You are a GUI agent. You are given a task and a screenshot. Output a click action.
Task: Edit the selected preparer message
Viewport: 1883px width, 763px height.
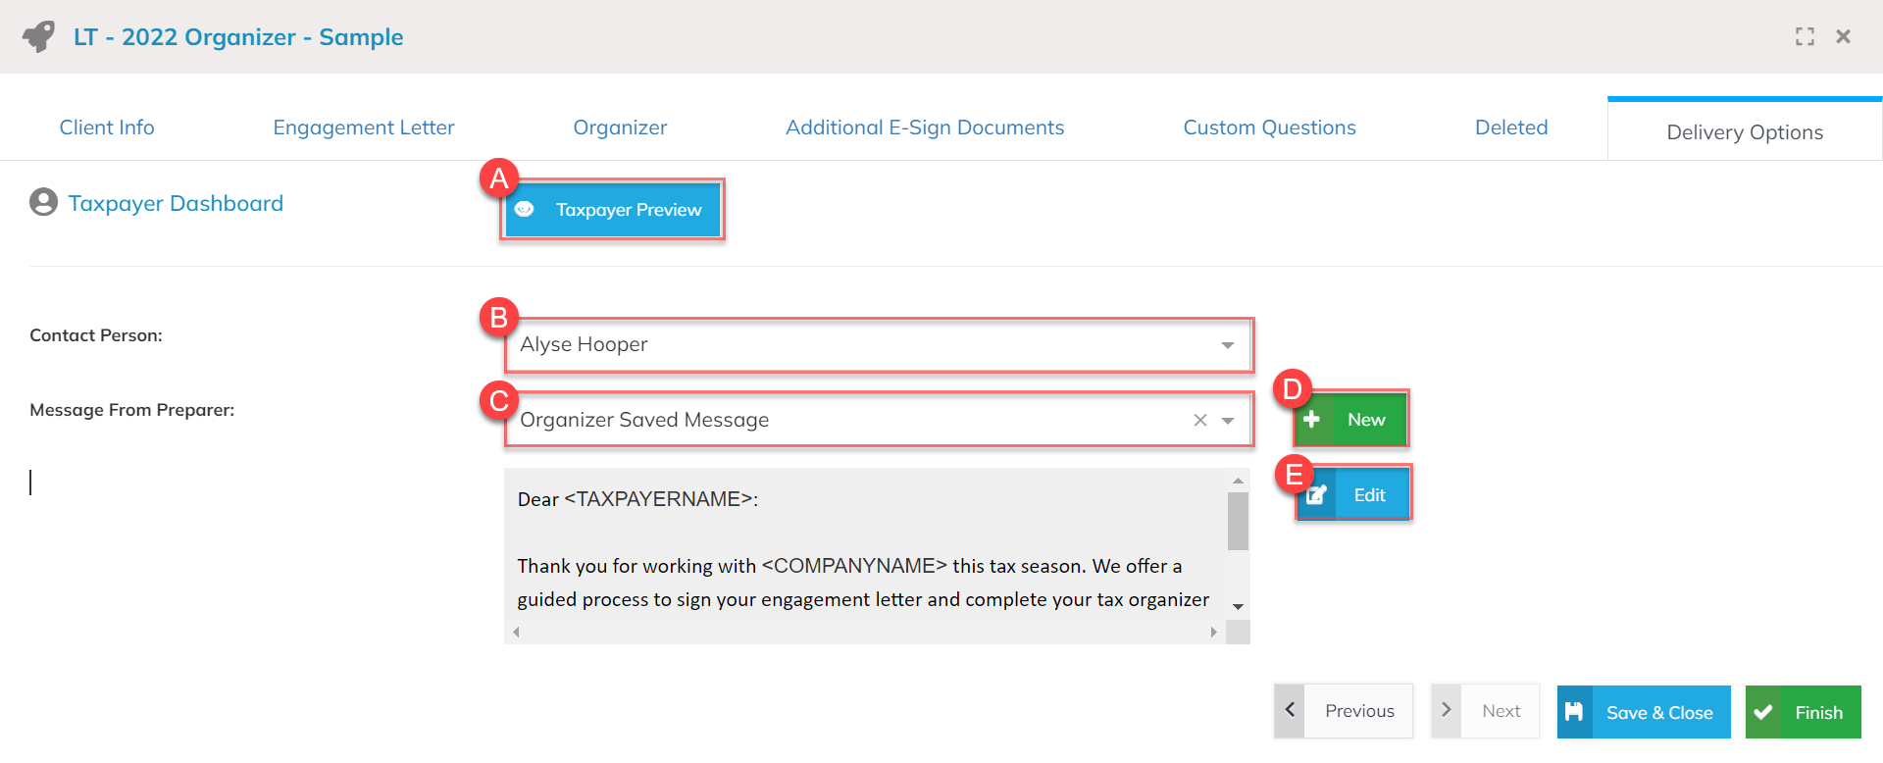click(1353, 495)
